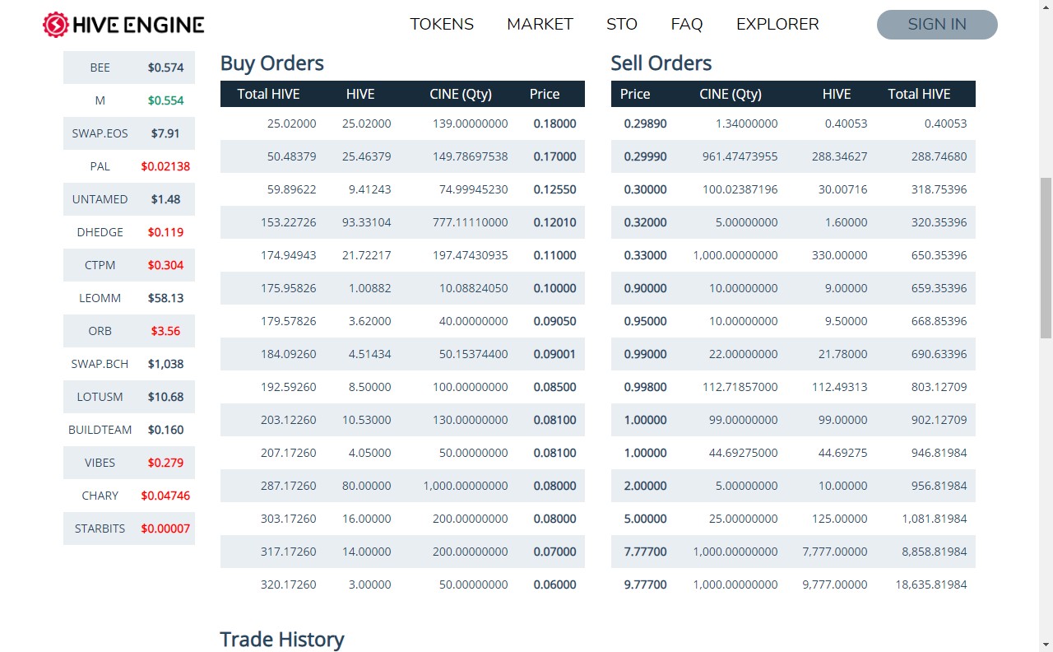This screenshot has width=1053, height=652.
Task: Click the scrollbar down arrow
Action: pyautogui.click(x=1046, y=644)
